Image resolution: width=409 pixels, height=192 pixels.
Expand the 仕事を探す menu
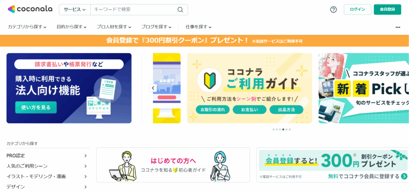point(199,27)
